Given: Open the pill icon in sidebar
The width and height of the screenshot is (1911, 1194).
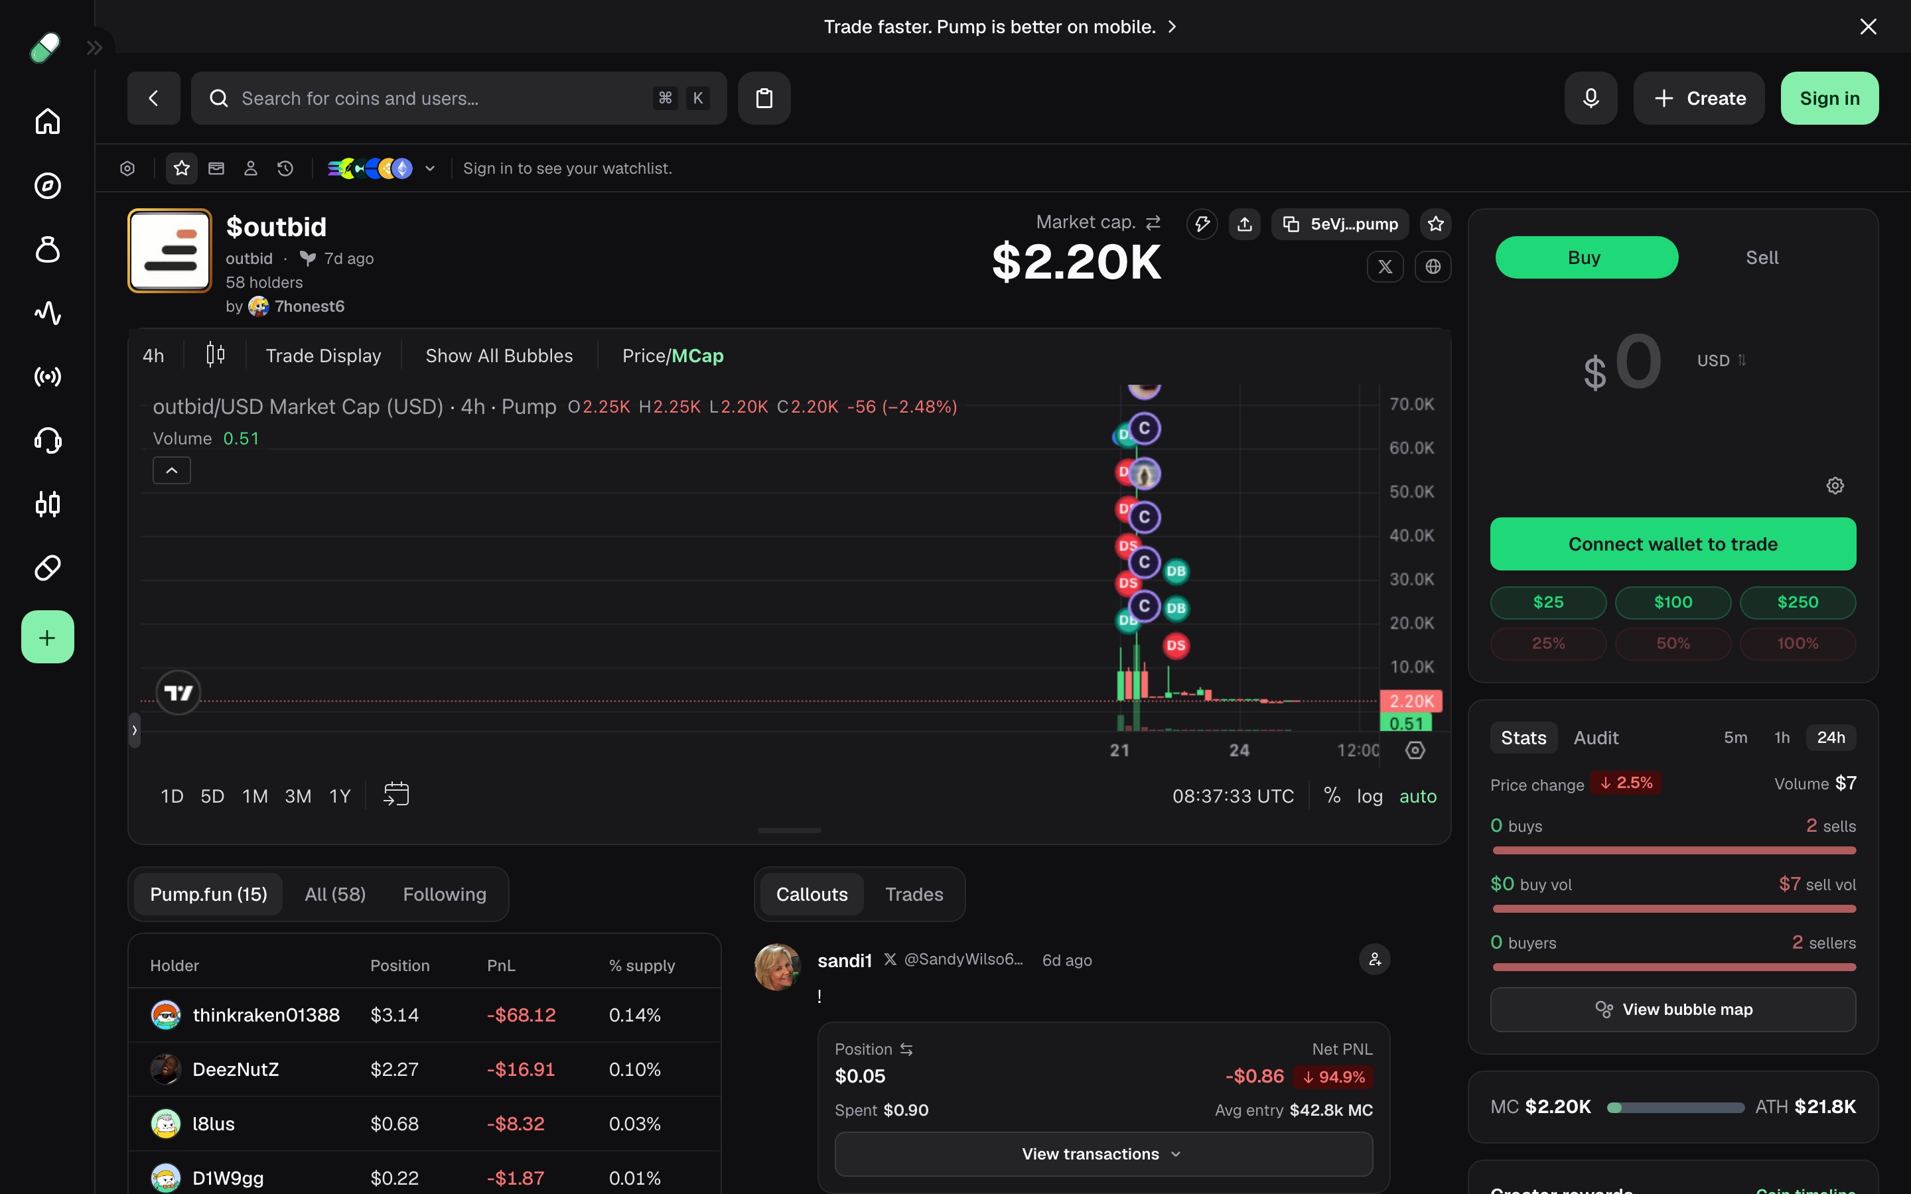Looking at the screenshot, I should click(47, 568).
